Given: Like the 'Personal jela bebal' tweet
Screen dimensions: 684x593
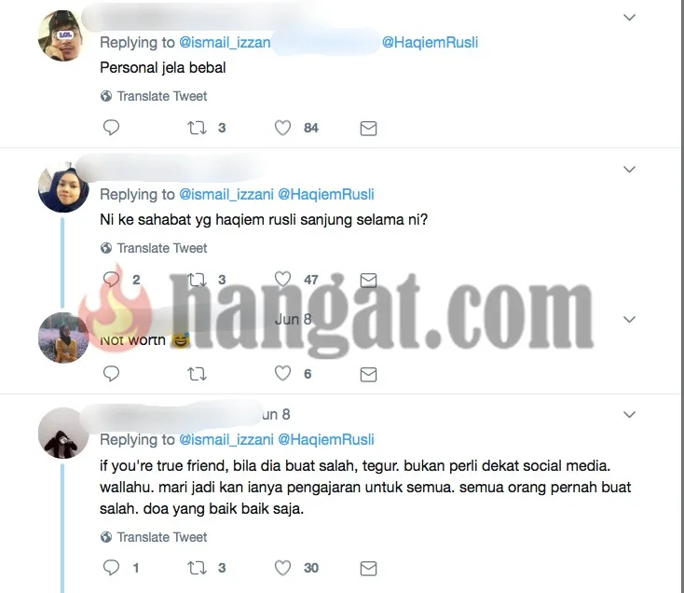Looking at the screenshot, I should tap(282, 128).
